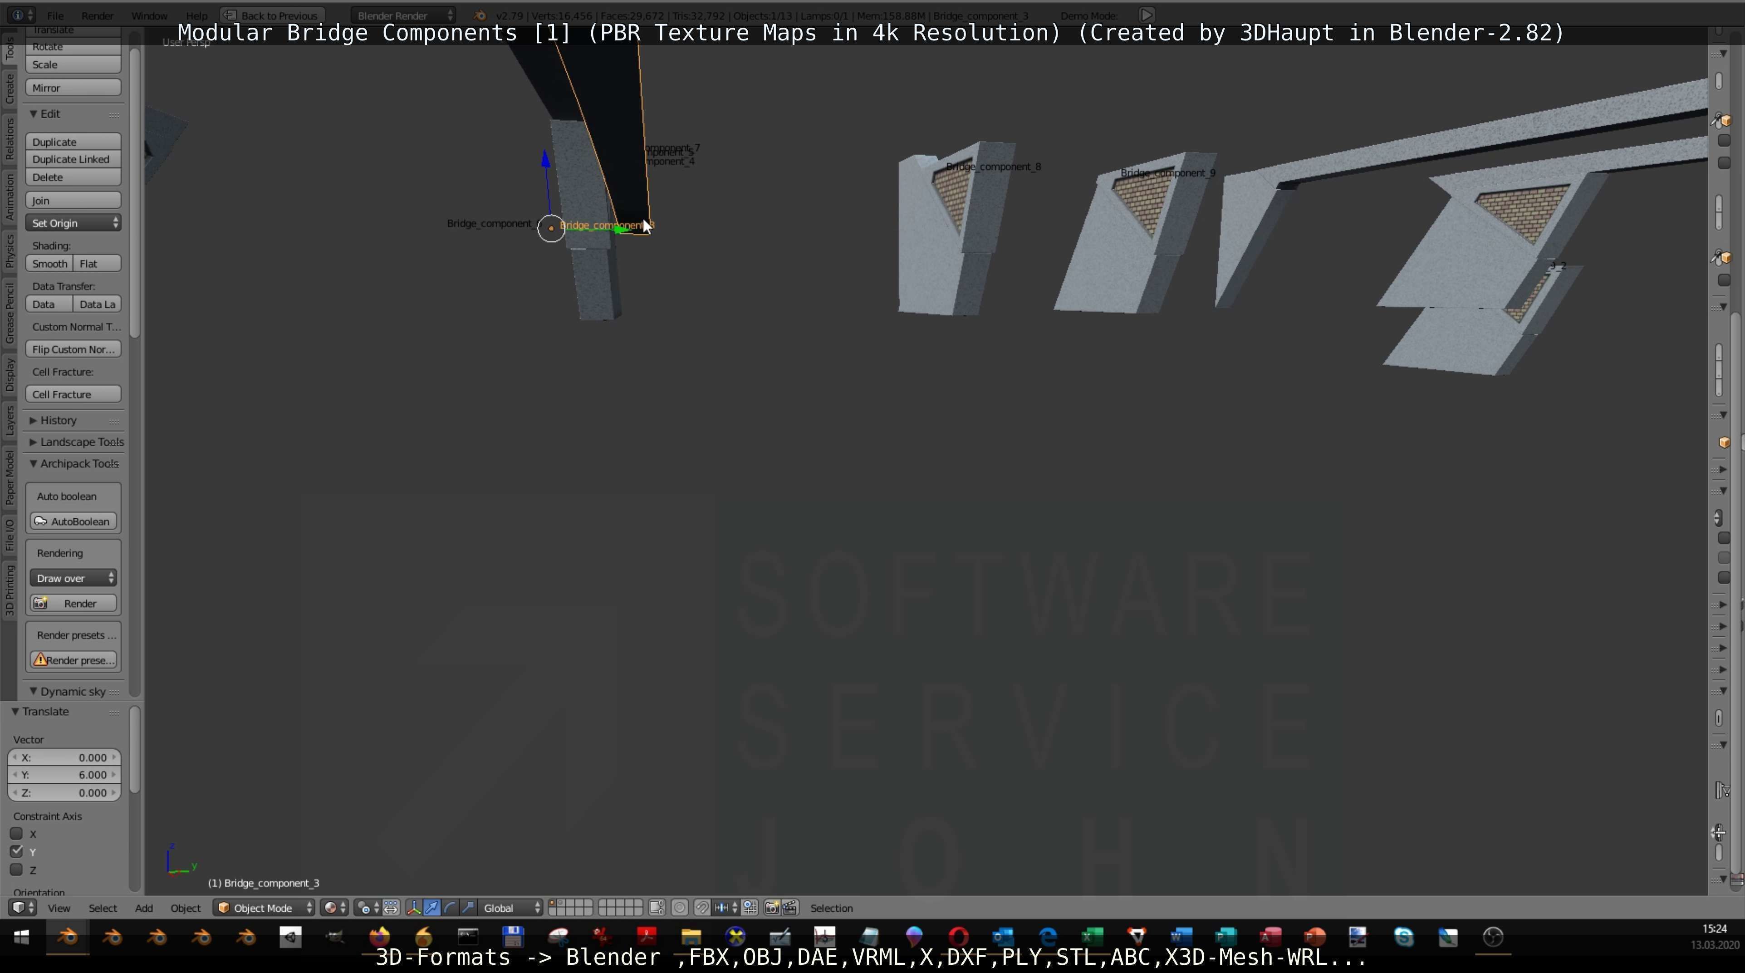Set shading to Smooth
Image resolution: width=1745 pixels, height=973 pixels.
pos(49,264)
